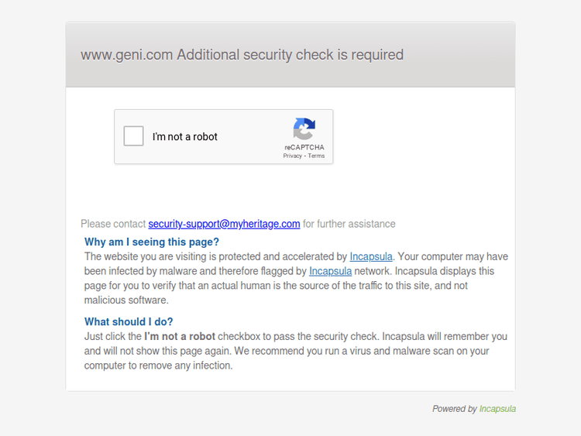Screen dimensions: 581x436
Task: Check the "I'm not a robot" checkbox
Action: point(134,136)
